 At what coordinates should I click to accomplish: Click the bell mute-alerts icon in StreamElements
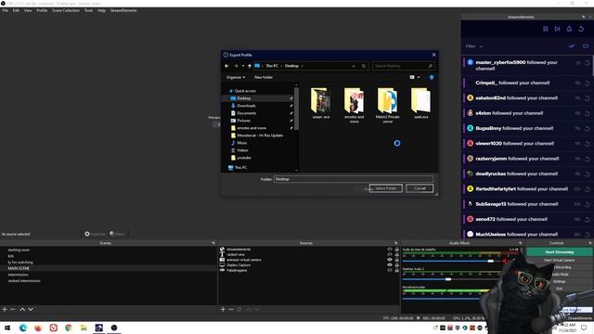[569, 29]
